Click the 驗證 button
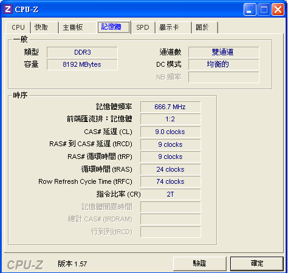This screenshot has width=288, height=273. pos(200,263)
